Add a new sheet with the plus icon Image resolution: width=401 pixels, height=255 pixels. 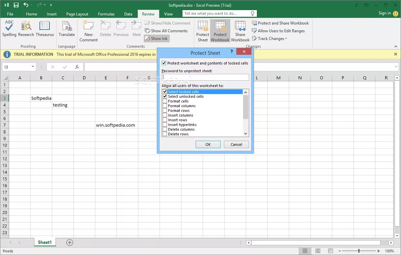[70, 243]
